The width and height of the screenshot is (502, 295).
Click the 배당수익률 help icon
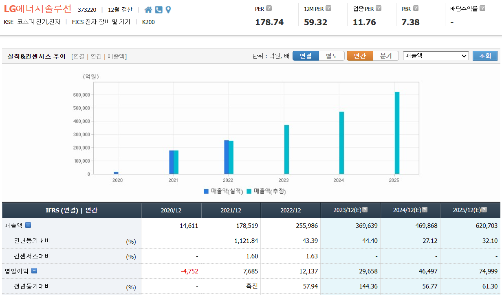click(x=482, y=8)
